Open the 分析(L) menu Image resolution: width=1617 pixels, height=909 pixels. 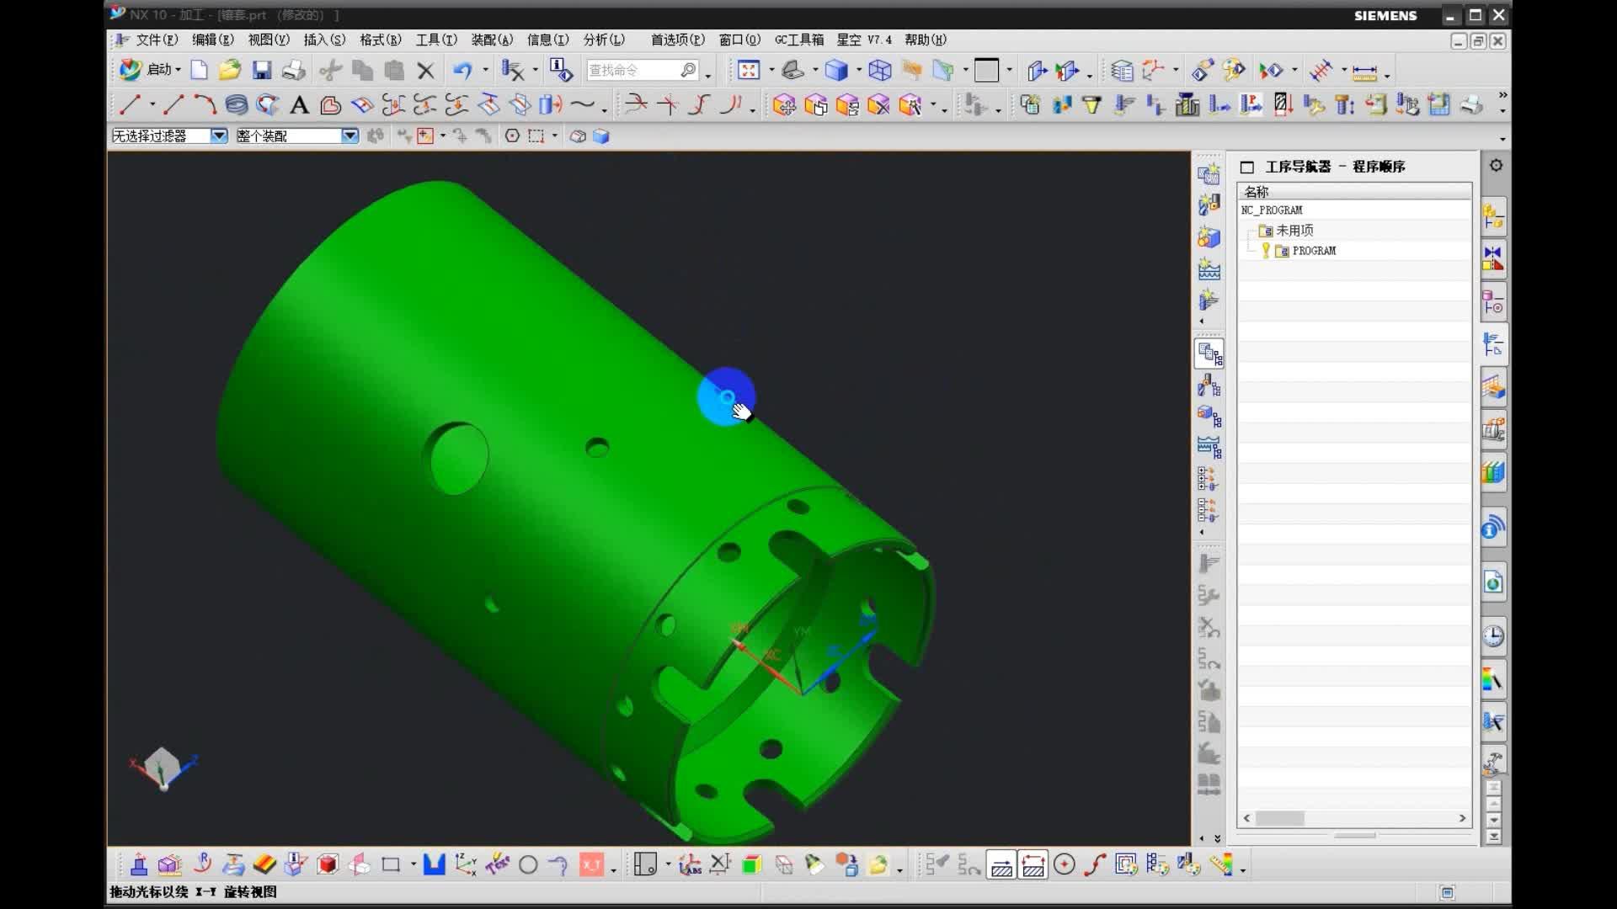(x=603, y=40)
